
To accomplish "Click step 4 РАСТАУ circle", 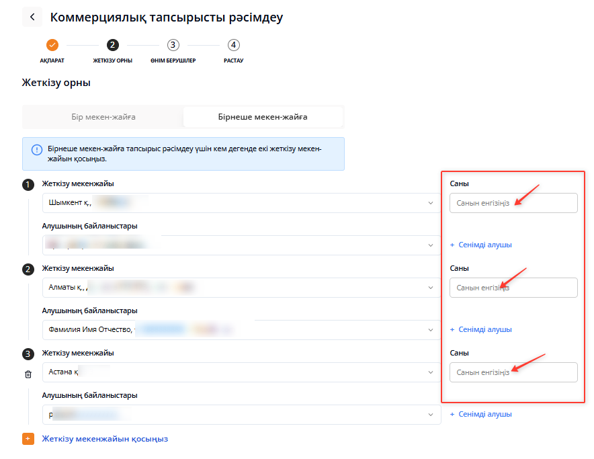I will [x=233, y=45].
